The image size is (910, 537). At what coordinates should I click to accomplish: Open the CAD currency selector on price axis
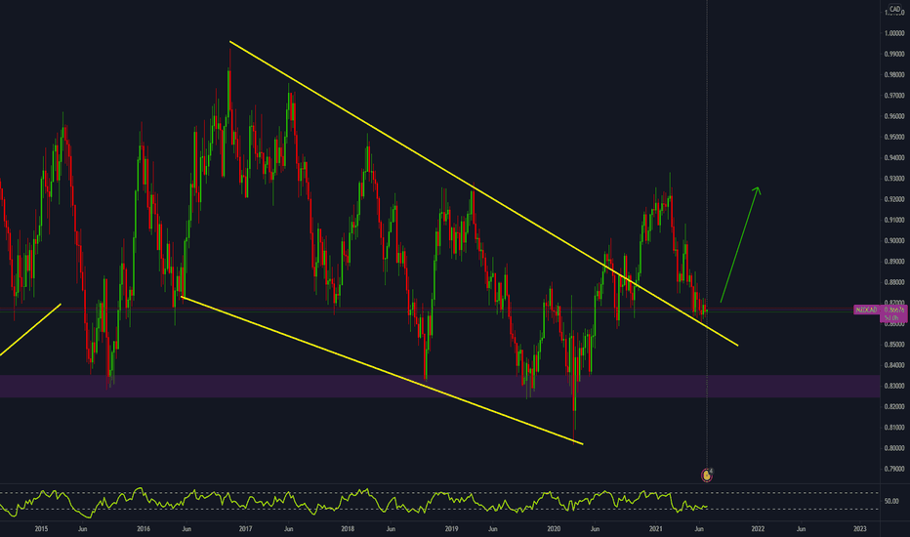[x=894, y=10]
